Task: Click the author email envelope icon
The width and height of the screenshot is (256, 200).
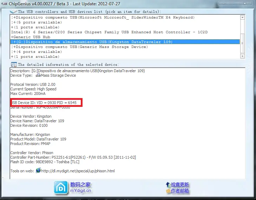Action: [x=168, y=191]
